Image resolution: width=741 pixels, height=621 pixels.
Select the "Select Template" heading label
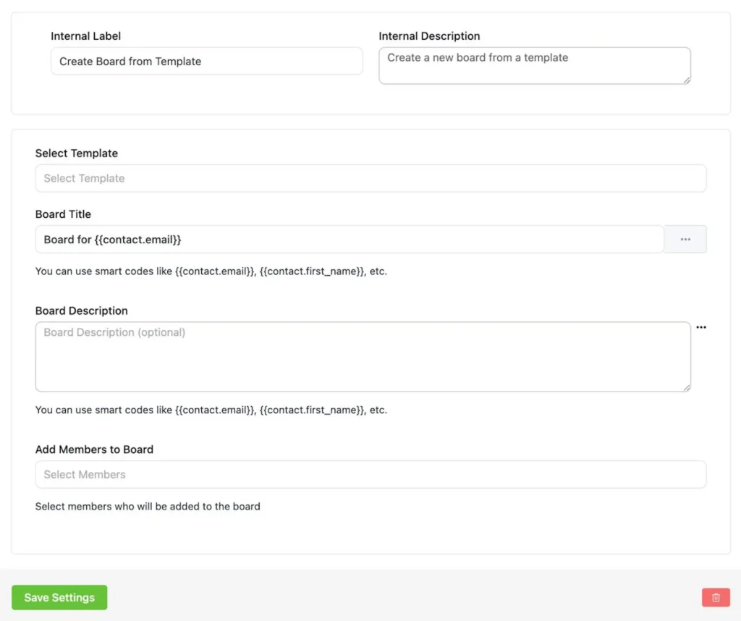tap(76, 153)
